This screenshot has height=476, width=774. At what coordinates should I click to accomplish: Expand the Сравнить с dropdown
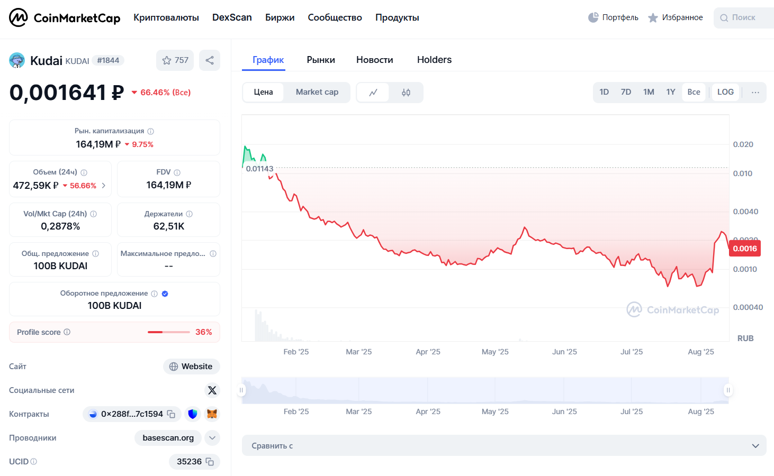(504, 446)
